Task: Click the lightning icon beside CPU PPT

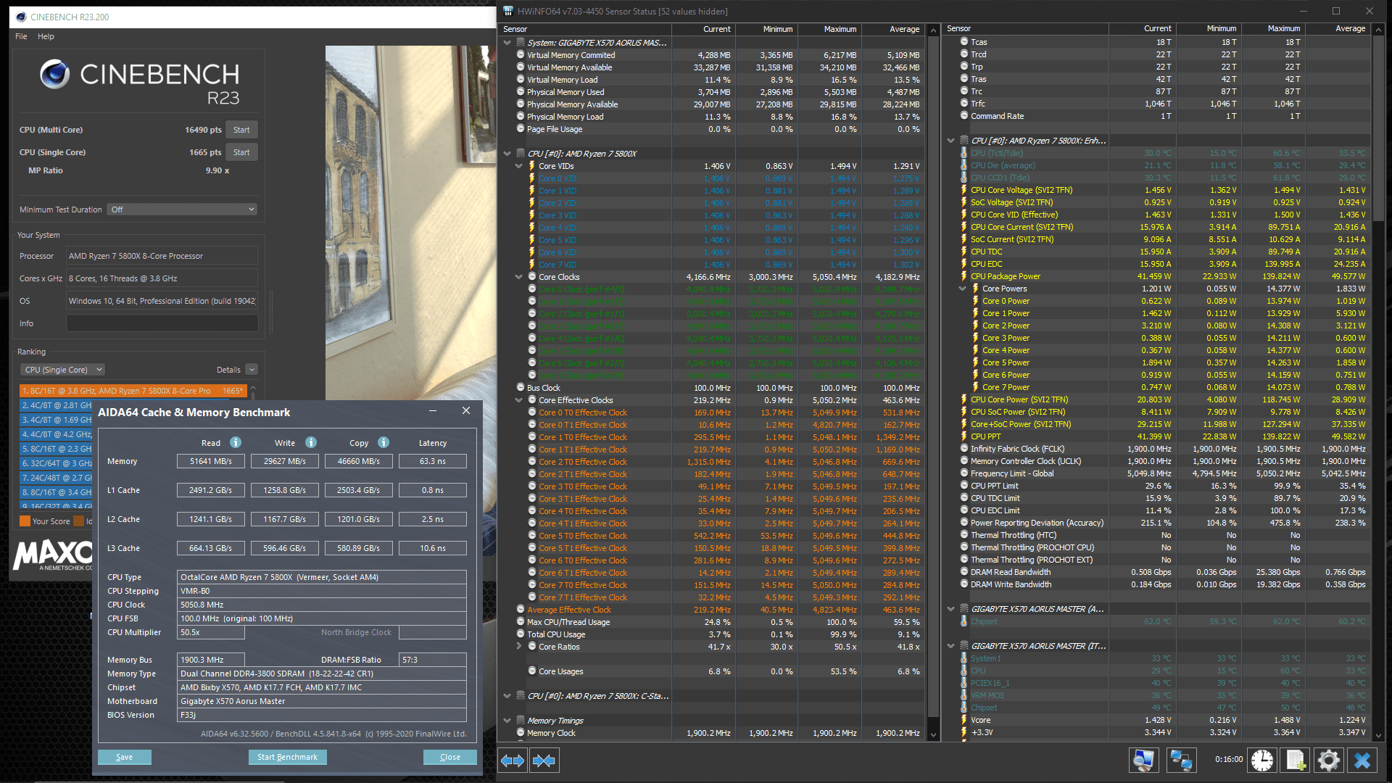Action: (x=964, y=436)
